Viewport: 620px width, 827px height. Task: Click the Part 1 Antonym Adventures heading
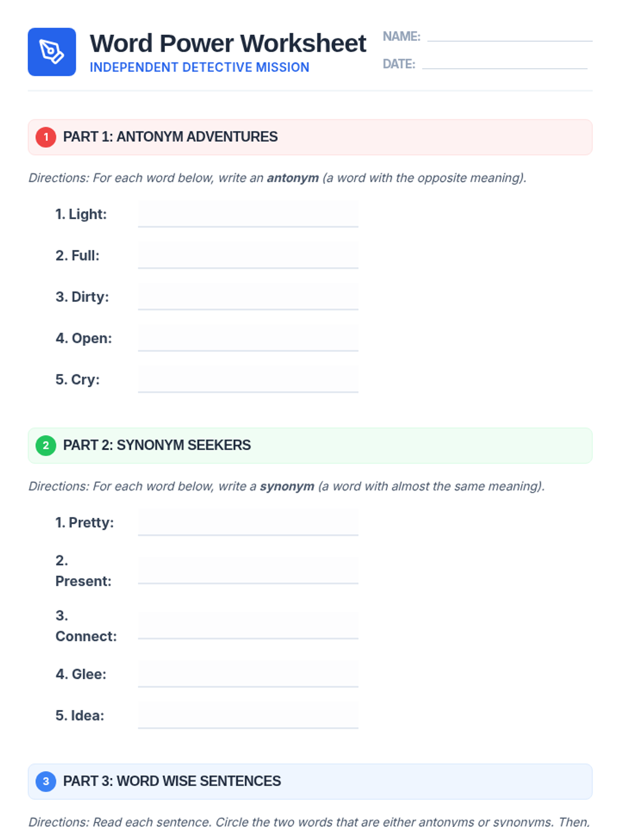170,137
